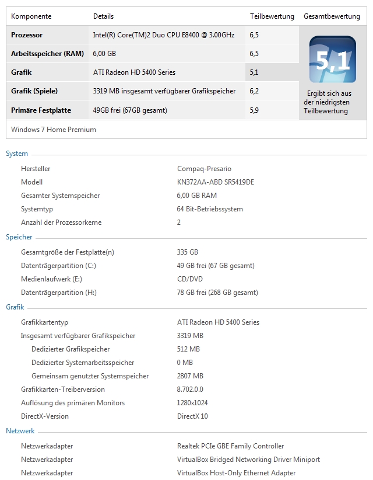Select the Prozessor component row label

[x=27, y=35]
